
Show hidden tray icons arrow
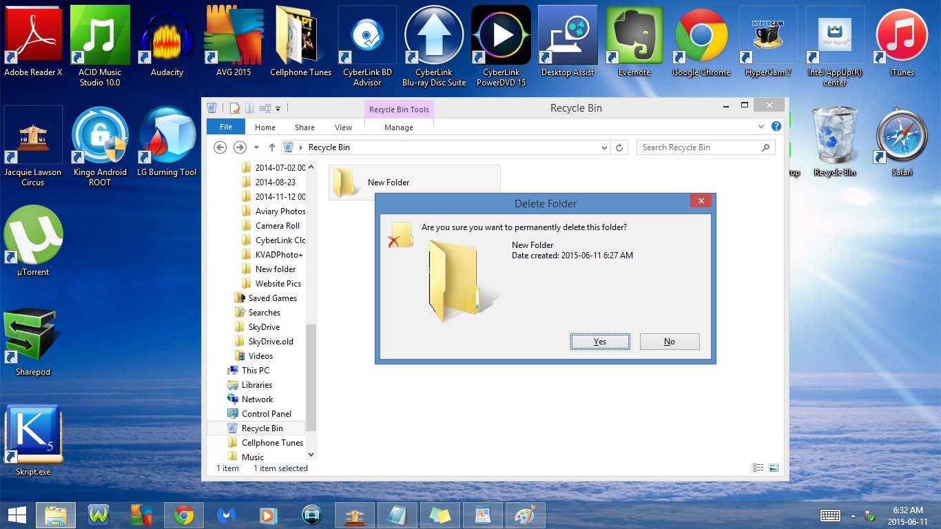point(854,515)
